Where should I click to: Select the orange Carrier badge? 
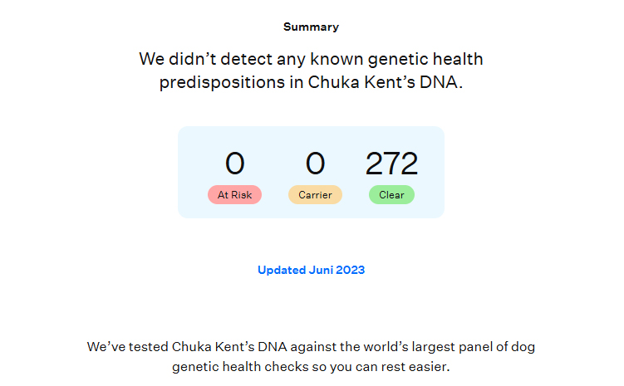click(x=315, y=195)
